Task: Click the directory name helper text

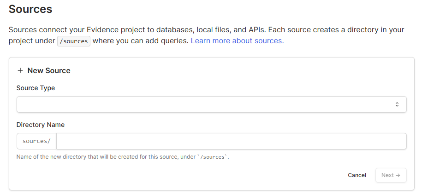Action: tap(123, 157)
